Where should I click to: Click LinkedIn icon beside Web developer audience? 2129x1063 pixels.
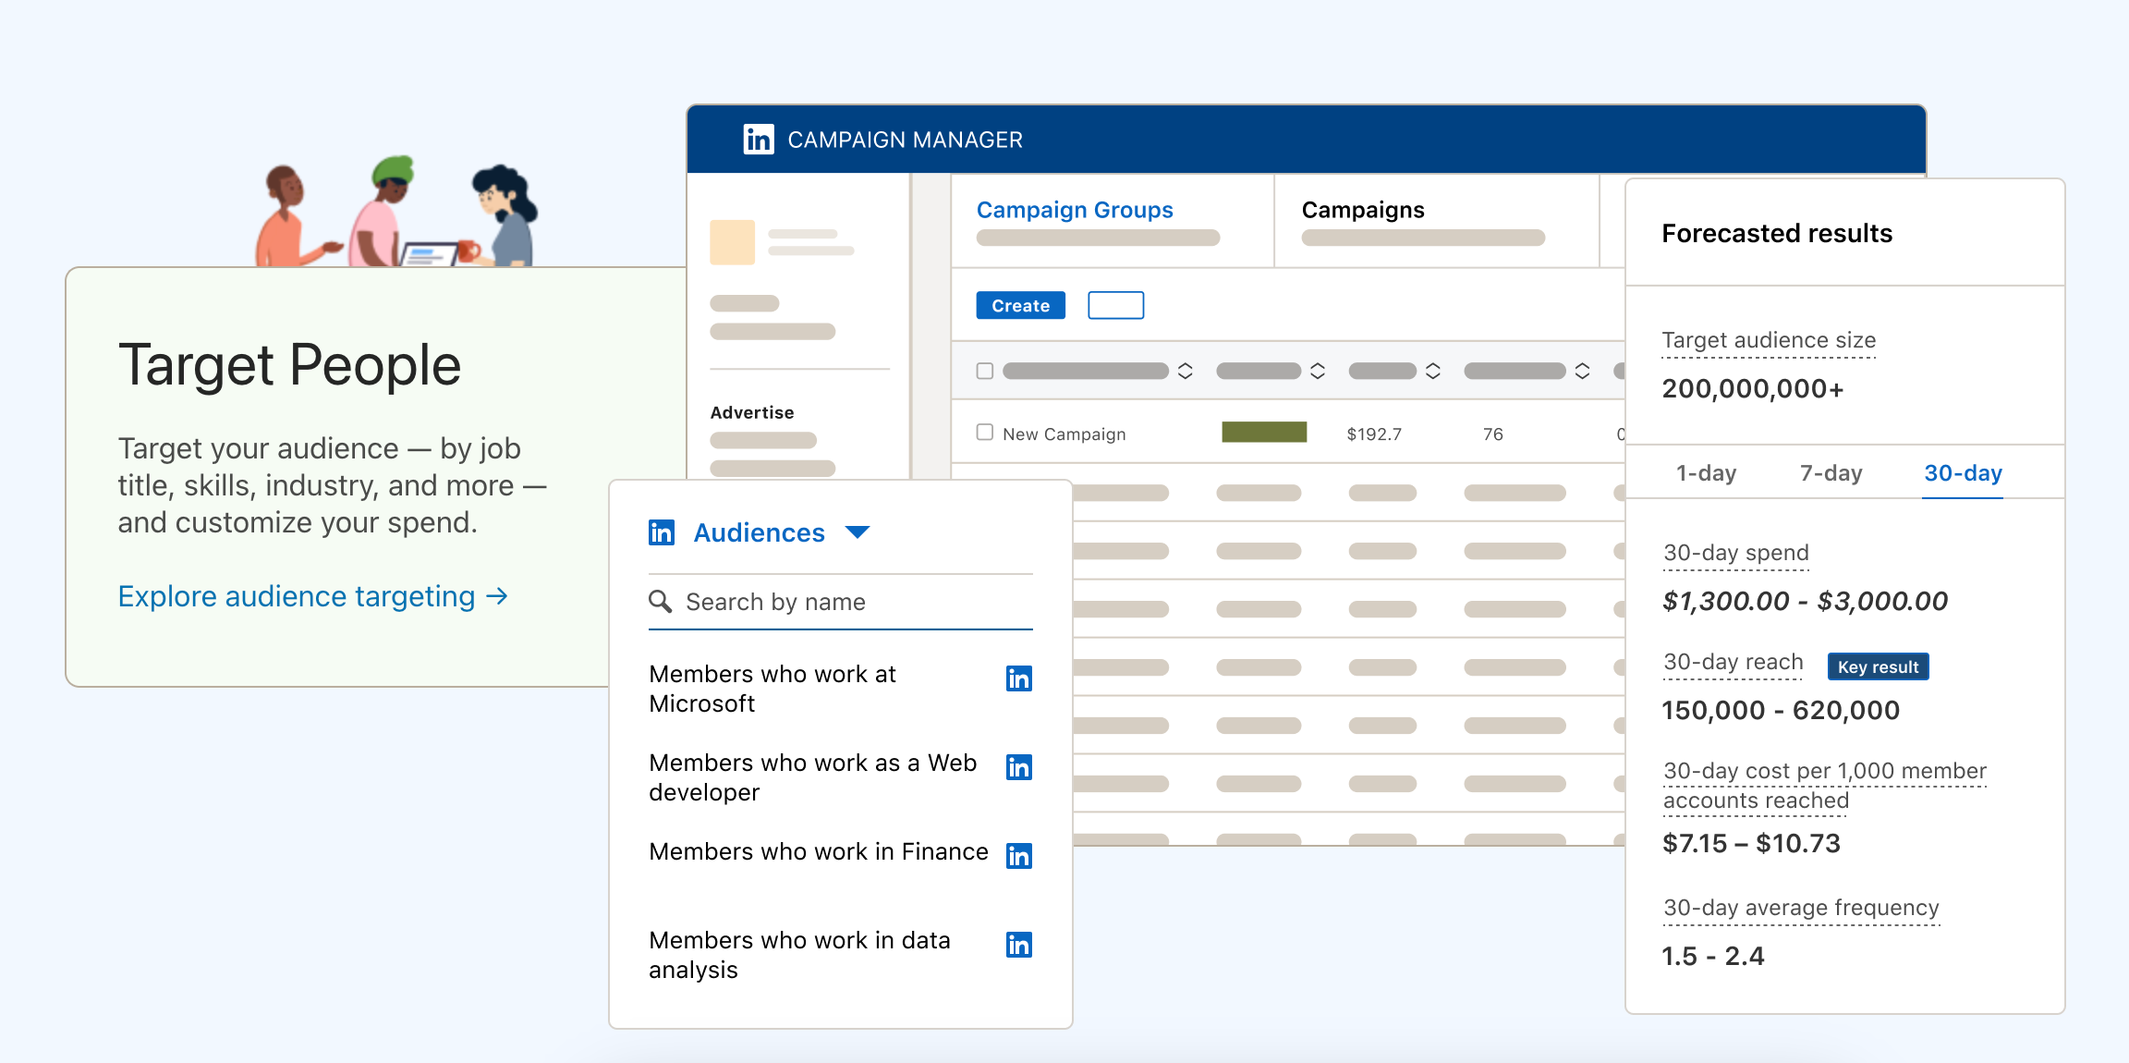pos(1018,767)
